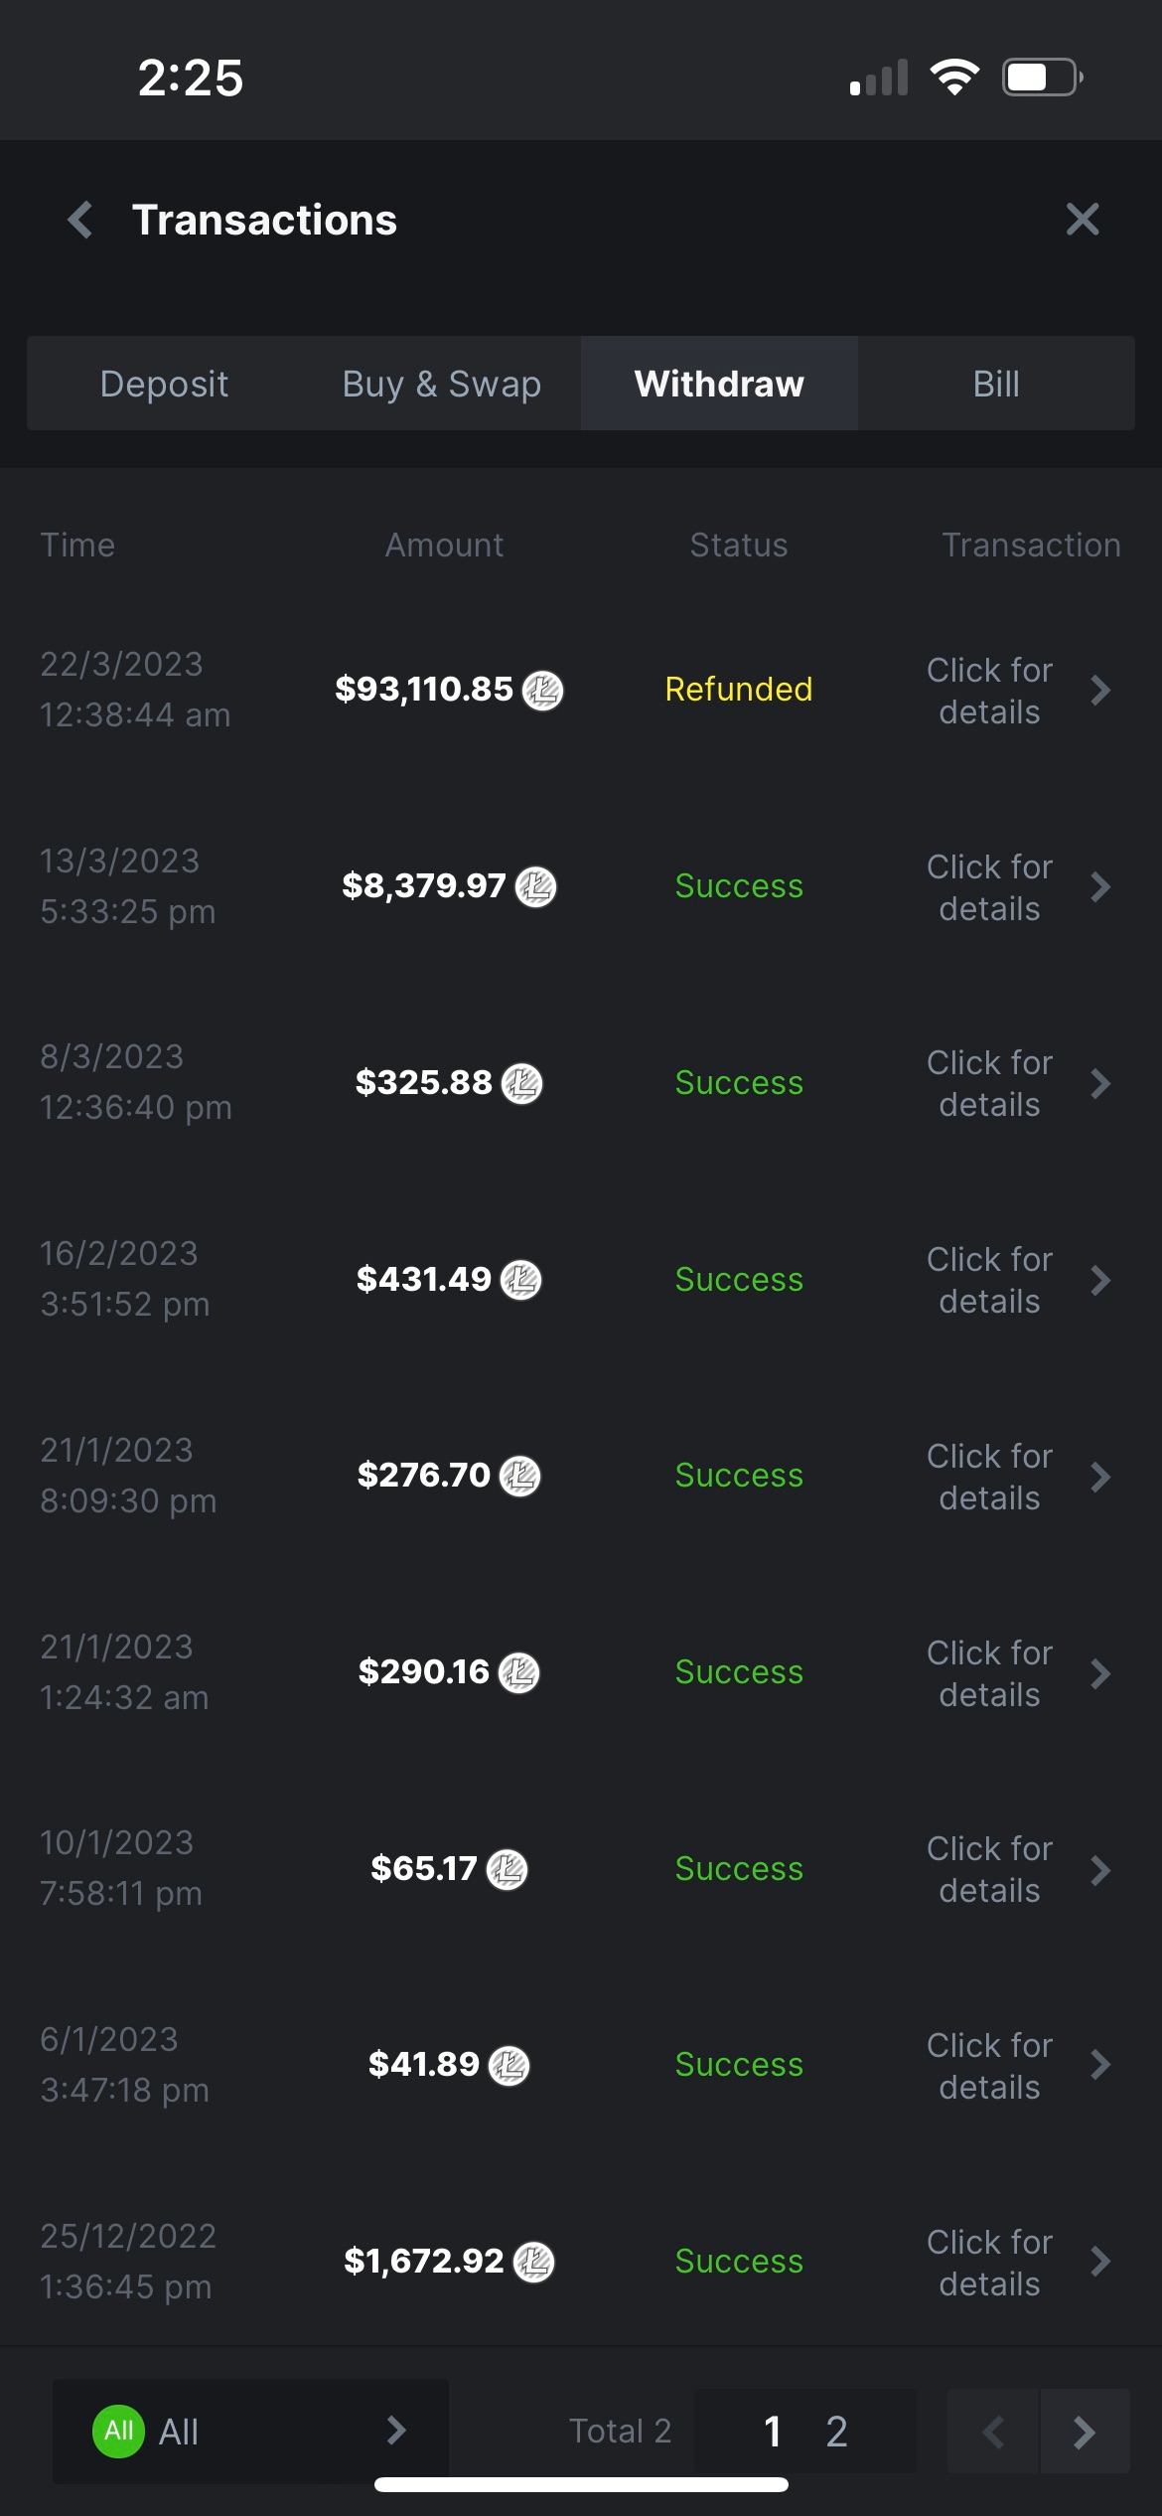Tap the back arrow beside Transactions
The image size is (1162, 2516).
pos(80,220)
